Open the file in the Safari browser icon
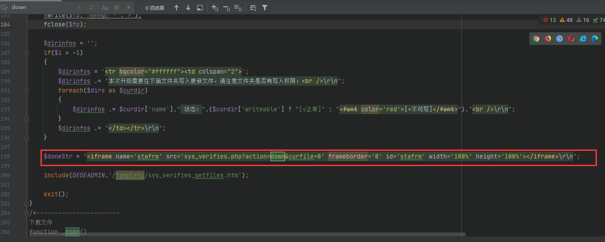Image resolution: width=605 pixels, height=242 pixels. [x=560, y=39]
